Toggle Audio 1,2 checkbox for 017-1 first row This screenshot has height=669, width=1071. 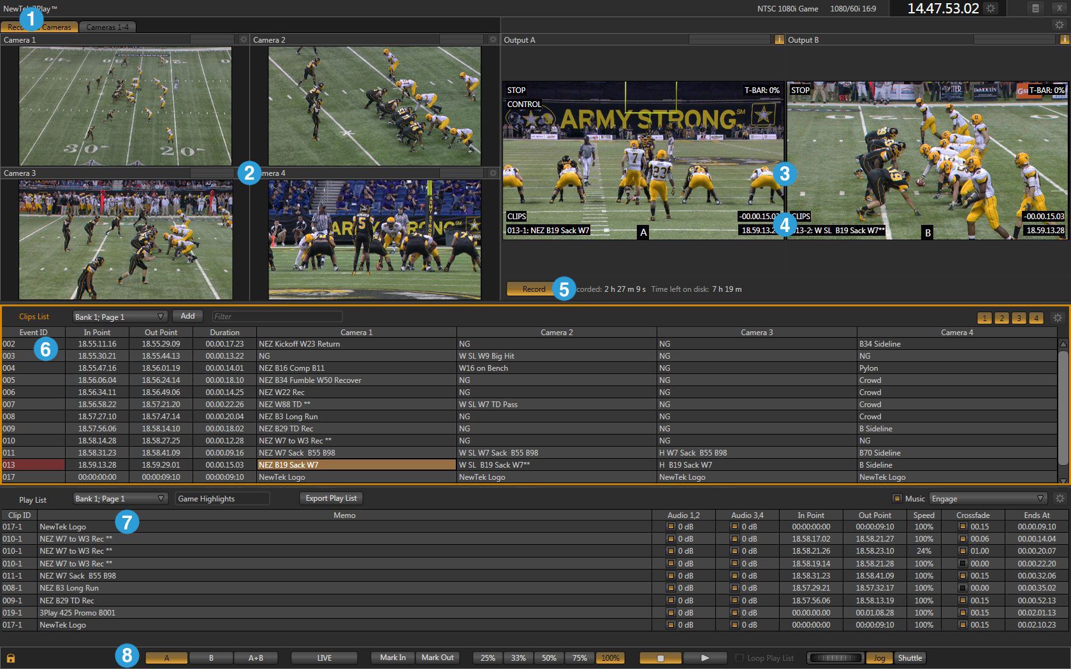pos(671,526)
